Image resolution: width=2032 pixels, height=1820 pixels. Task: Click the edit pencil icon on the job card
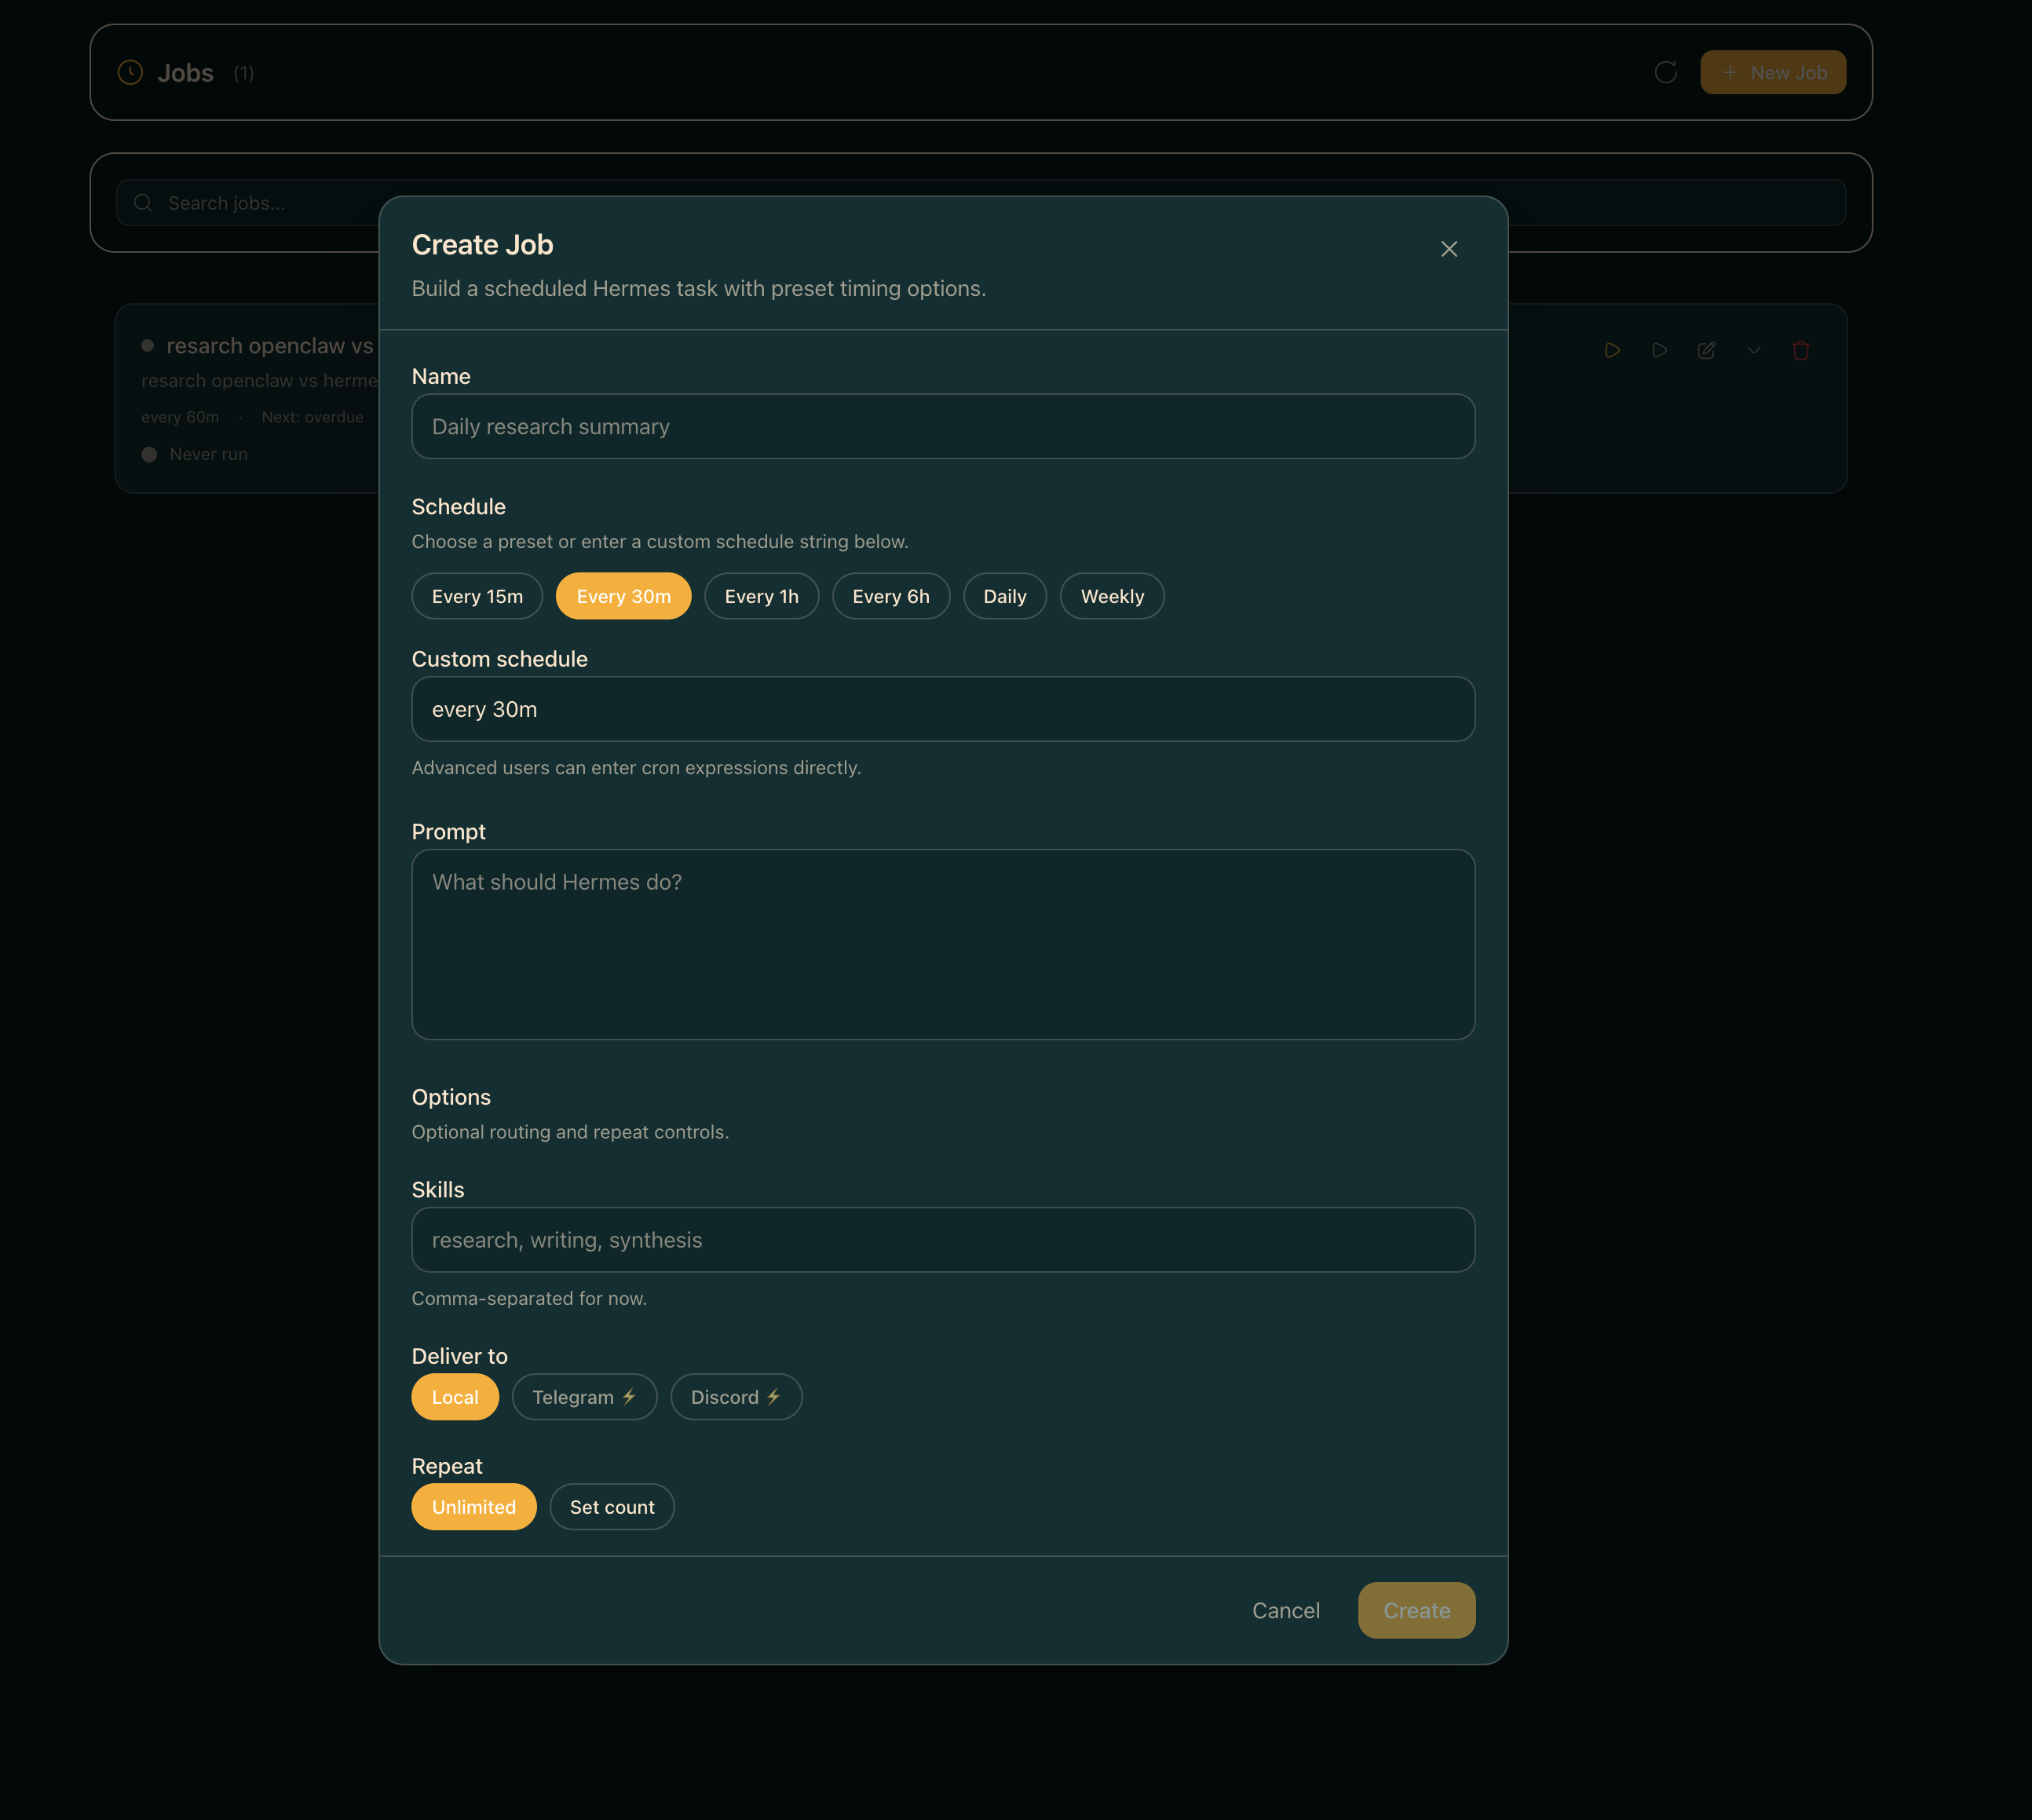(x=1706, y=350)
